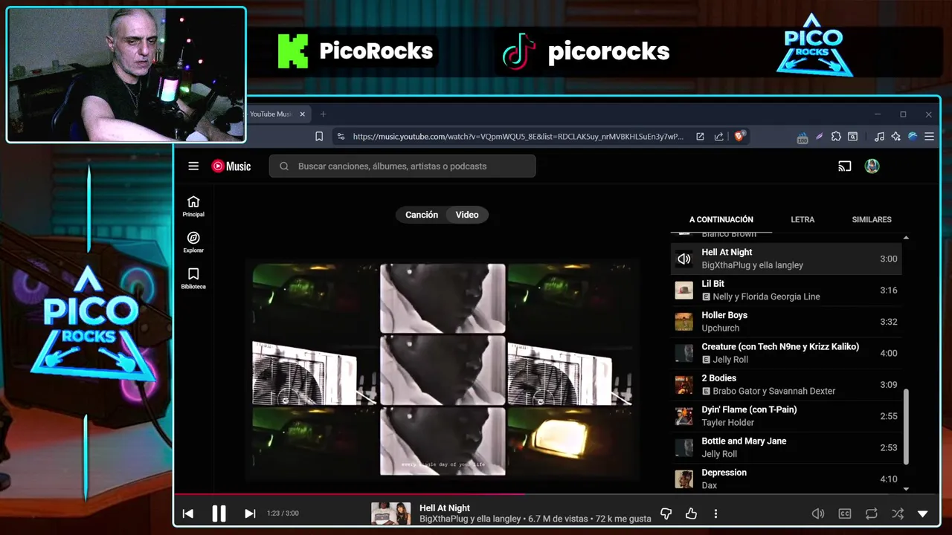The width and height of the screenshot is (952, 535).
Task: Open Brave Shields lion icon
Action: tap(739, 137)
